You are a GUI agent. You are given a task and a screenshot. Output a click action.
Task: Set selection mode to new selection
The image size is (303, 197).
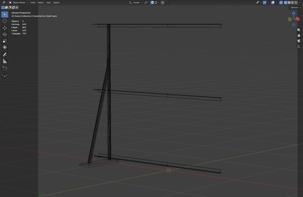click(3, 7)
